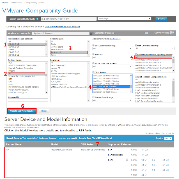Click the Bookmark link
The image size is (179, 179).
[x=150, y=133]
